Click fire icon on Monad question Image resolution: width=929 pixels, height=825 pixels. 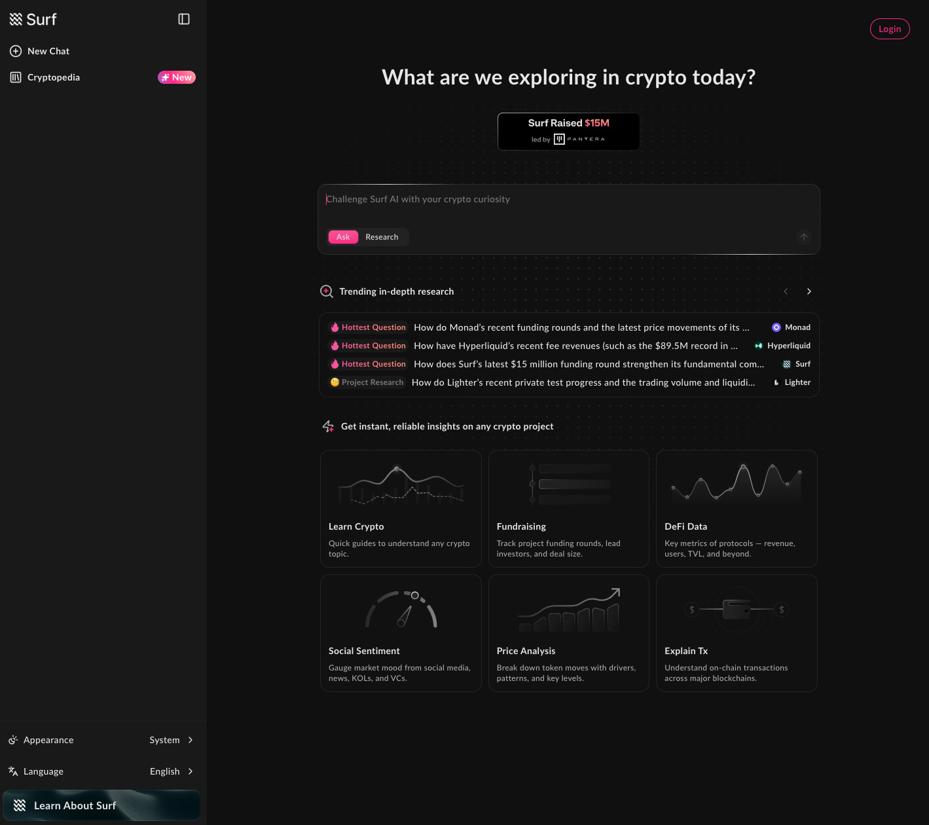coord(335,327)
